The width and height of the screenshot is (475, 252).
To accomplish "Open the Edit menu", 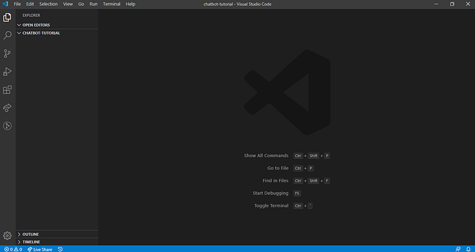I will (x=30, y=4).
